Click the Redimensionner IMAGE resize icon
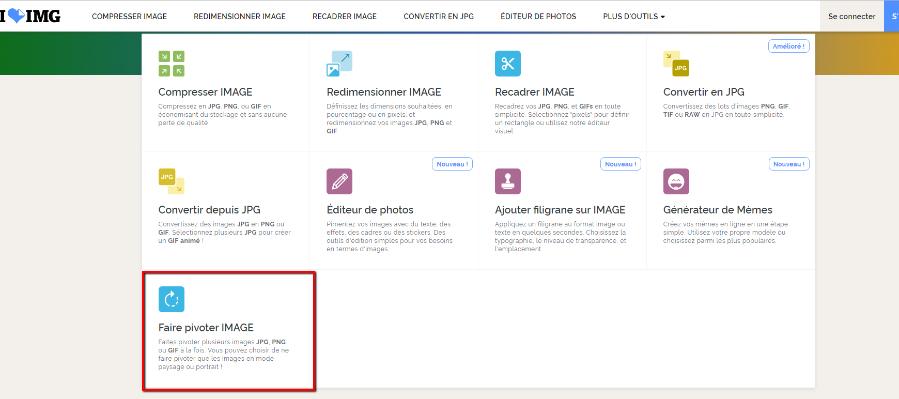The height and width of the screenshot is (399, 899). point(339,64)
